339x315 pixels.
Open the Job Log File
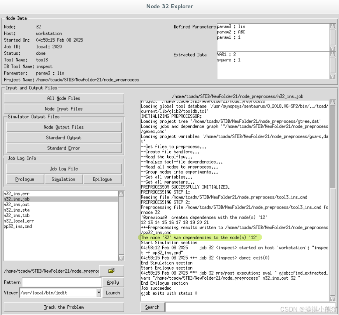63,168
